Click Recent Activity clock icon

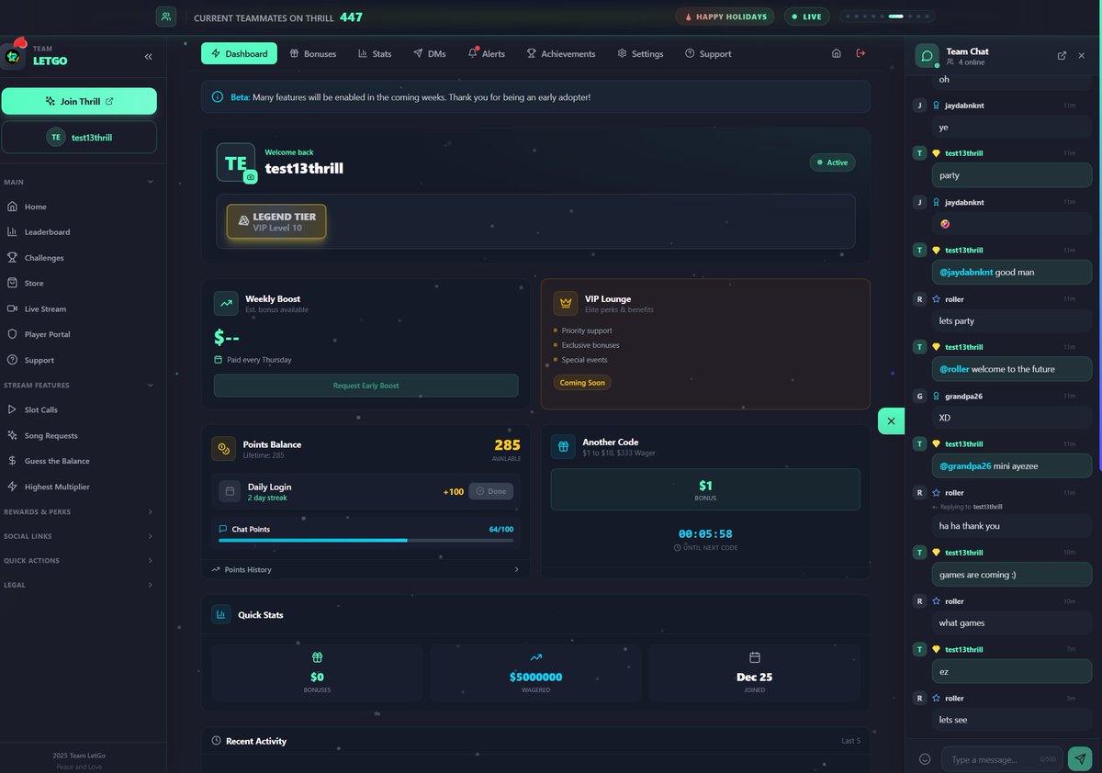216,741
